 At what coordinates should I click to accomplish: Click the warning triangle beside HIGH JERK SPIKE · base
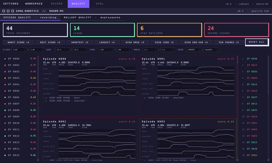[46, 98]
